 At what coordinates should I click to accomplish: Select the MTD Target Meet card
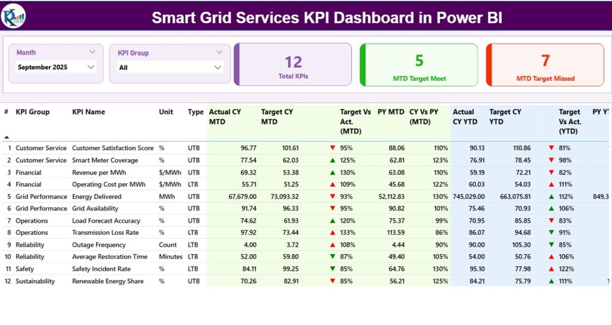[x=419, y=65]
